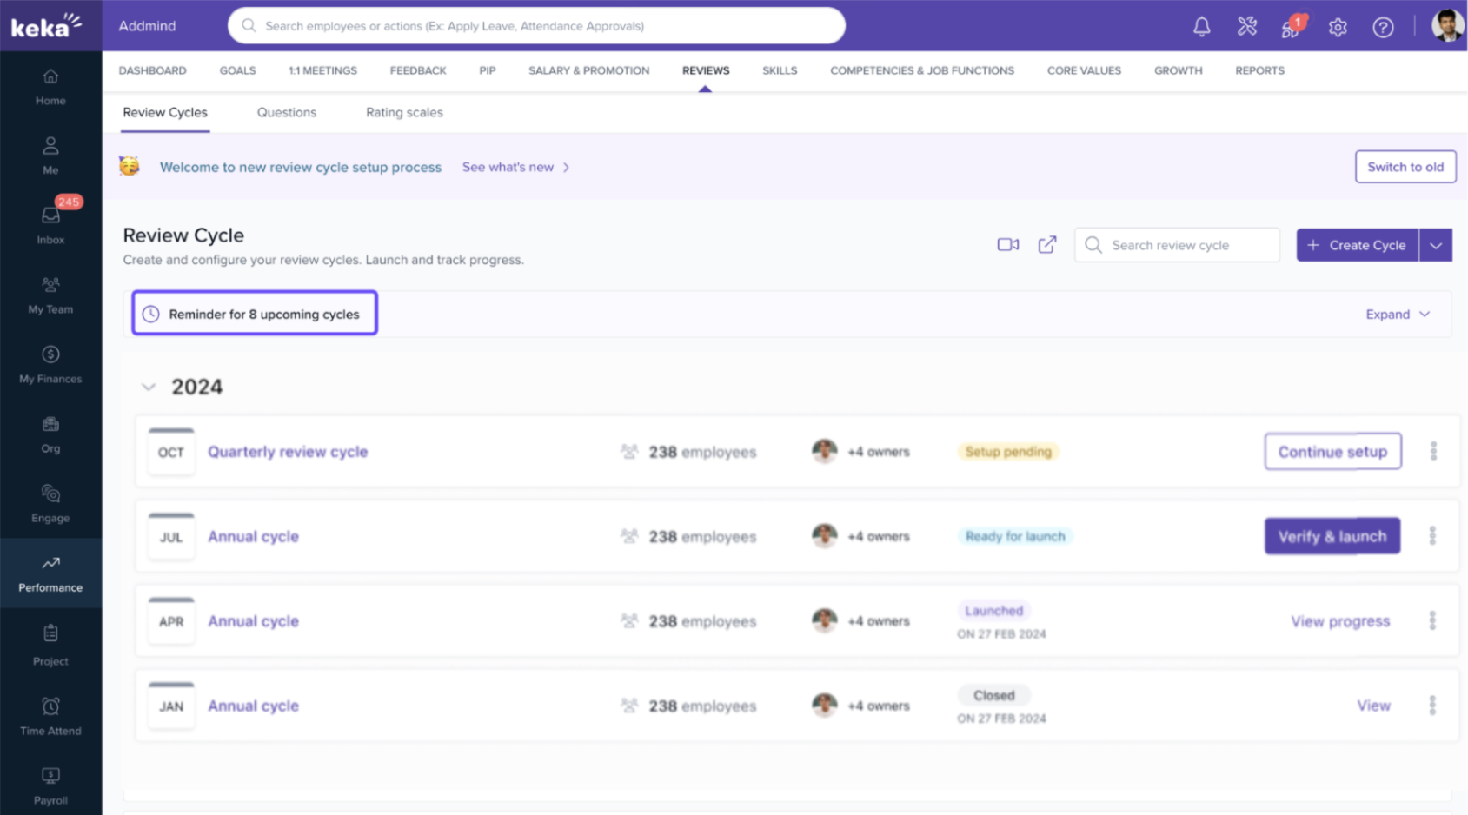Open Inbox from the sidebar
Viewport: 1468px width, 815px height.
pyautogui.click(x=50, y=223)
